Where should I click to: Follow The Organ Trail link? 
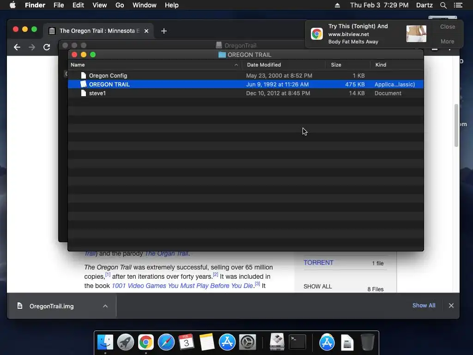tap(166, 253)
